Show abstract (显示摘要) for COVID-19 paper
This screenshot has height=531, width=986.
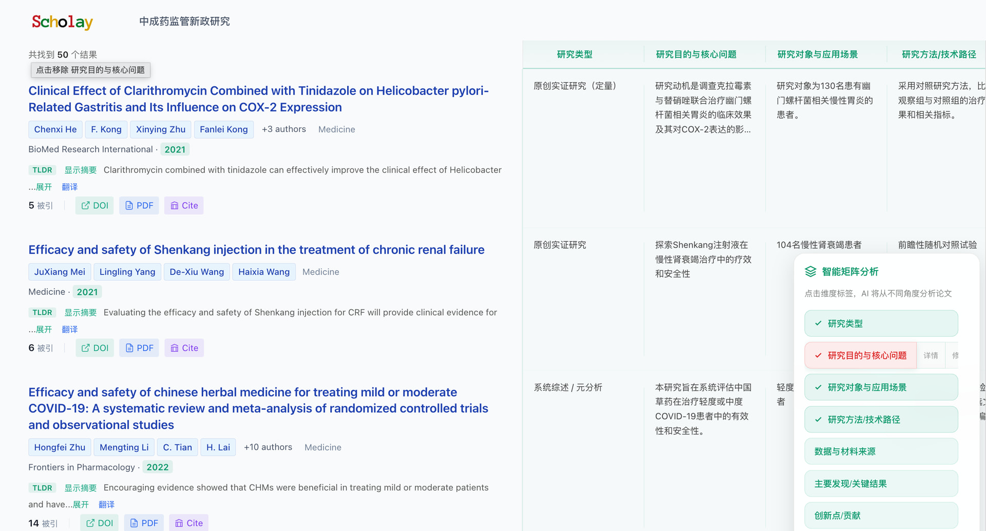click(x=80, y=488)
